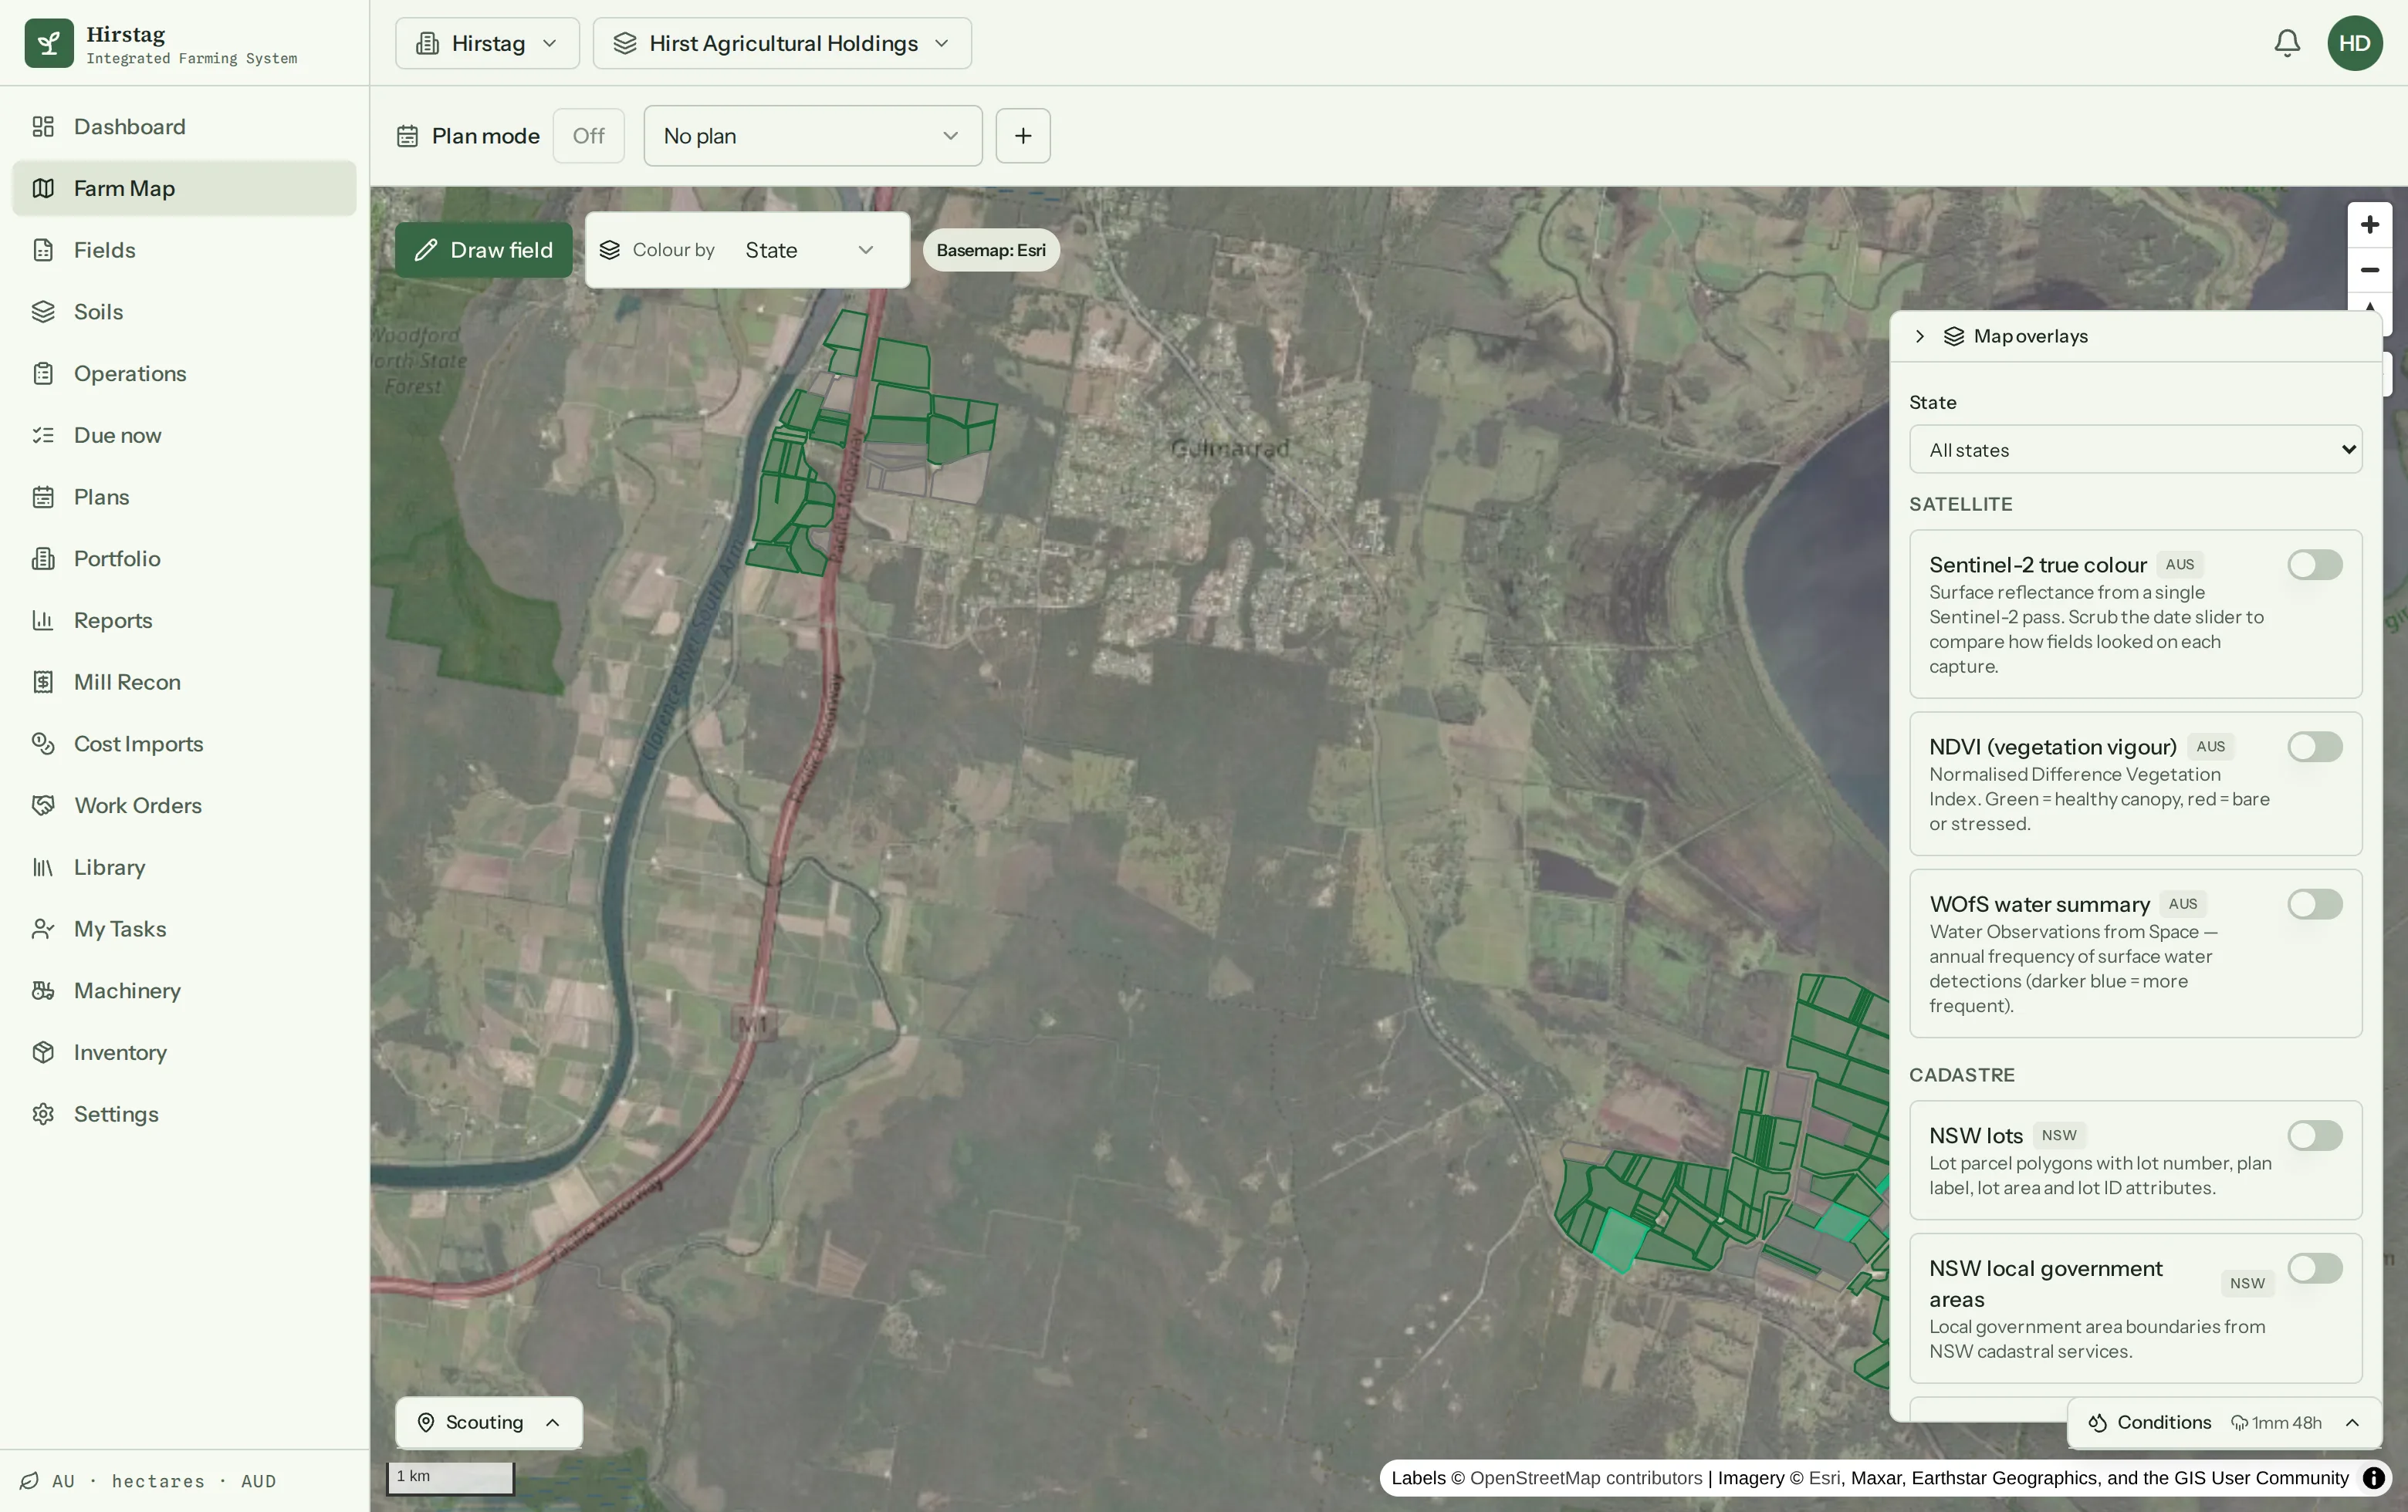Click the Dashboard grid icon
This screenshot has height=1512, width=2408.
point(43,127)
